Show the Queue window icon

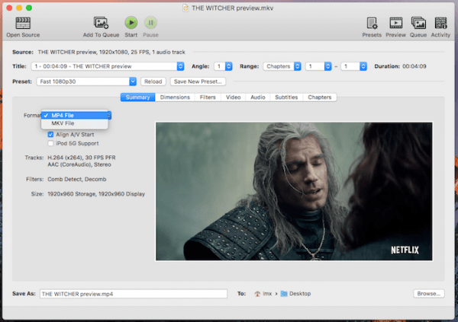tap(418, 23)
